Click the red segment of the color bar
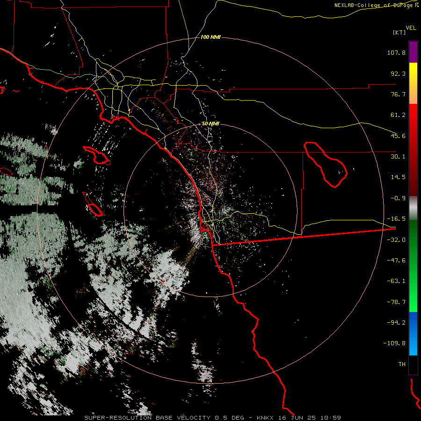421x421 pixels. click(x=413, y=150)
